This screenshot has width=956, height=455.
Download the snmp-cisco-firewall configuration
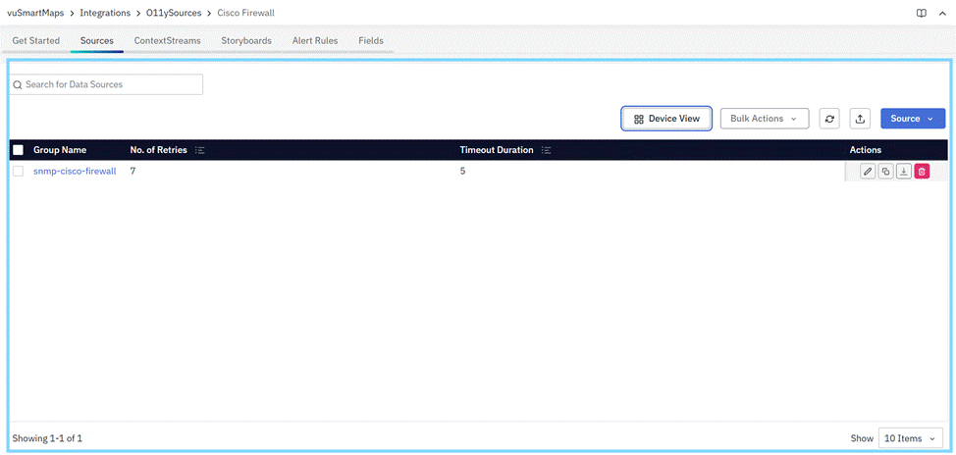click(903, 172)
